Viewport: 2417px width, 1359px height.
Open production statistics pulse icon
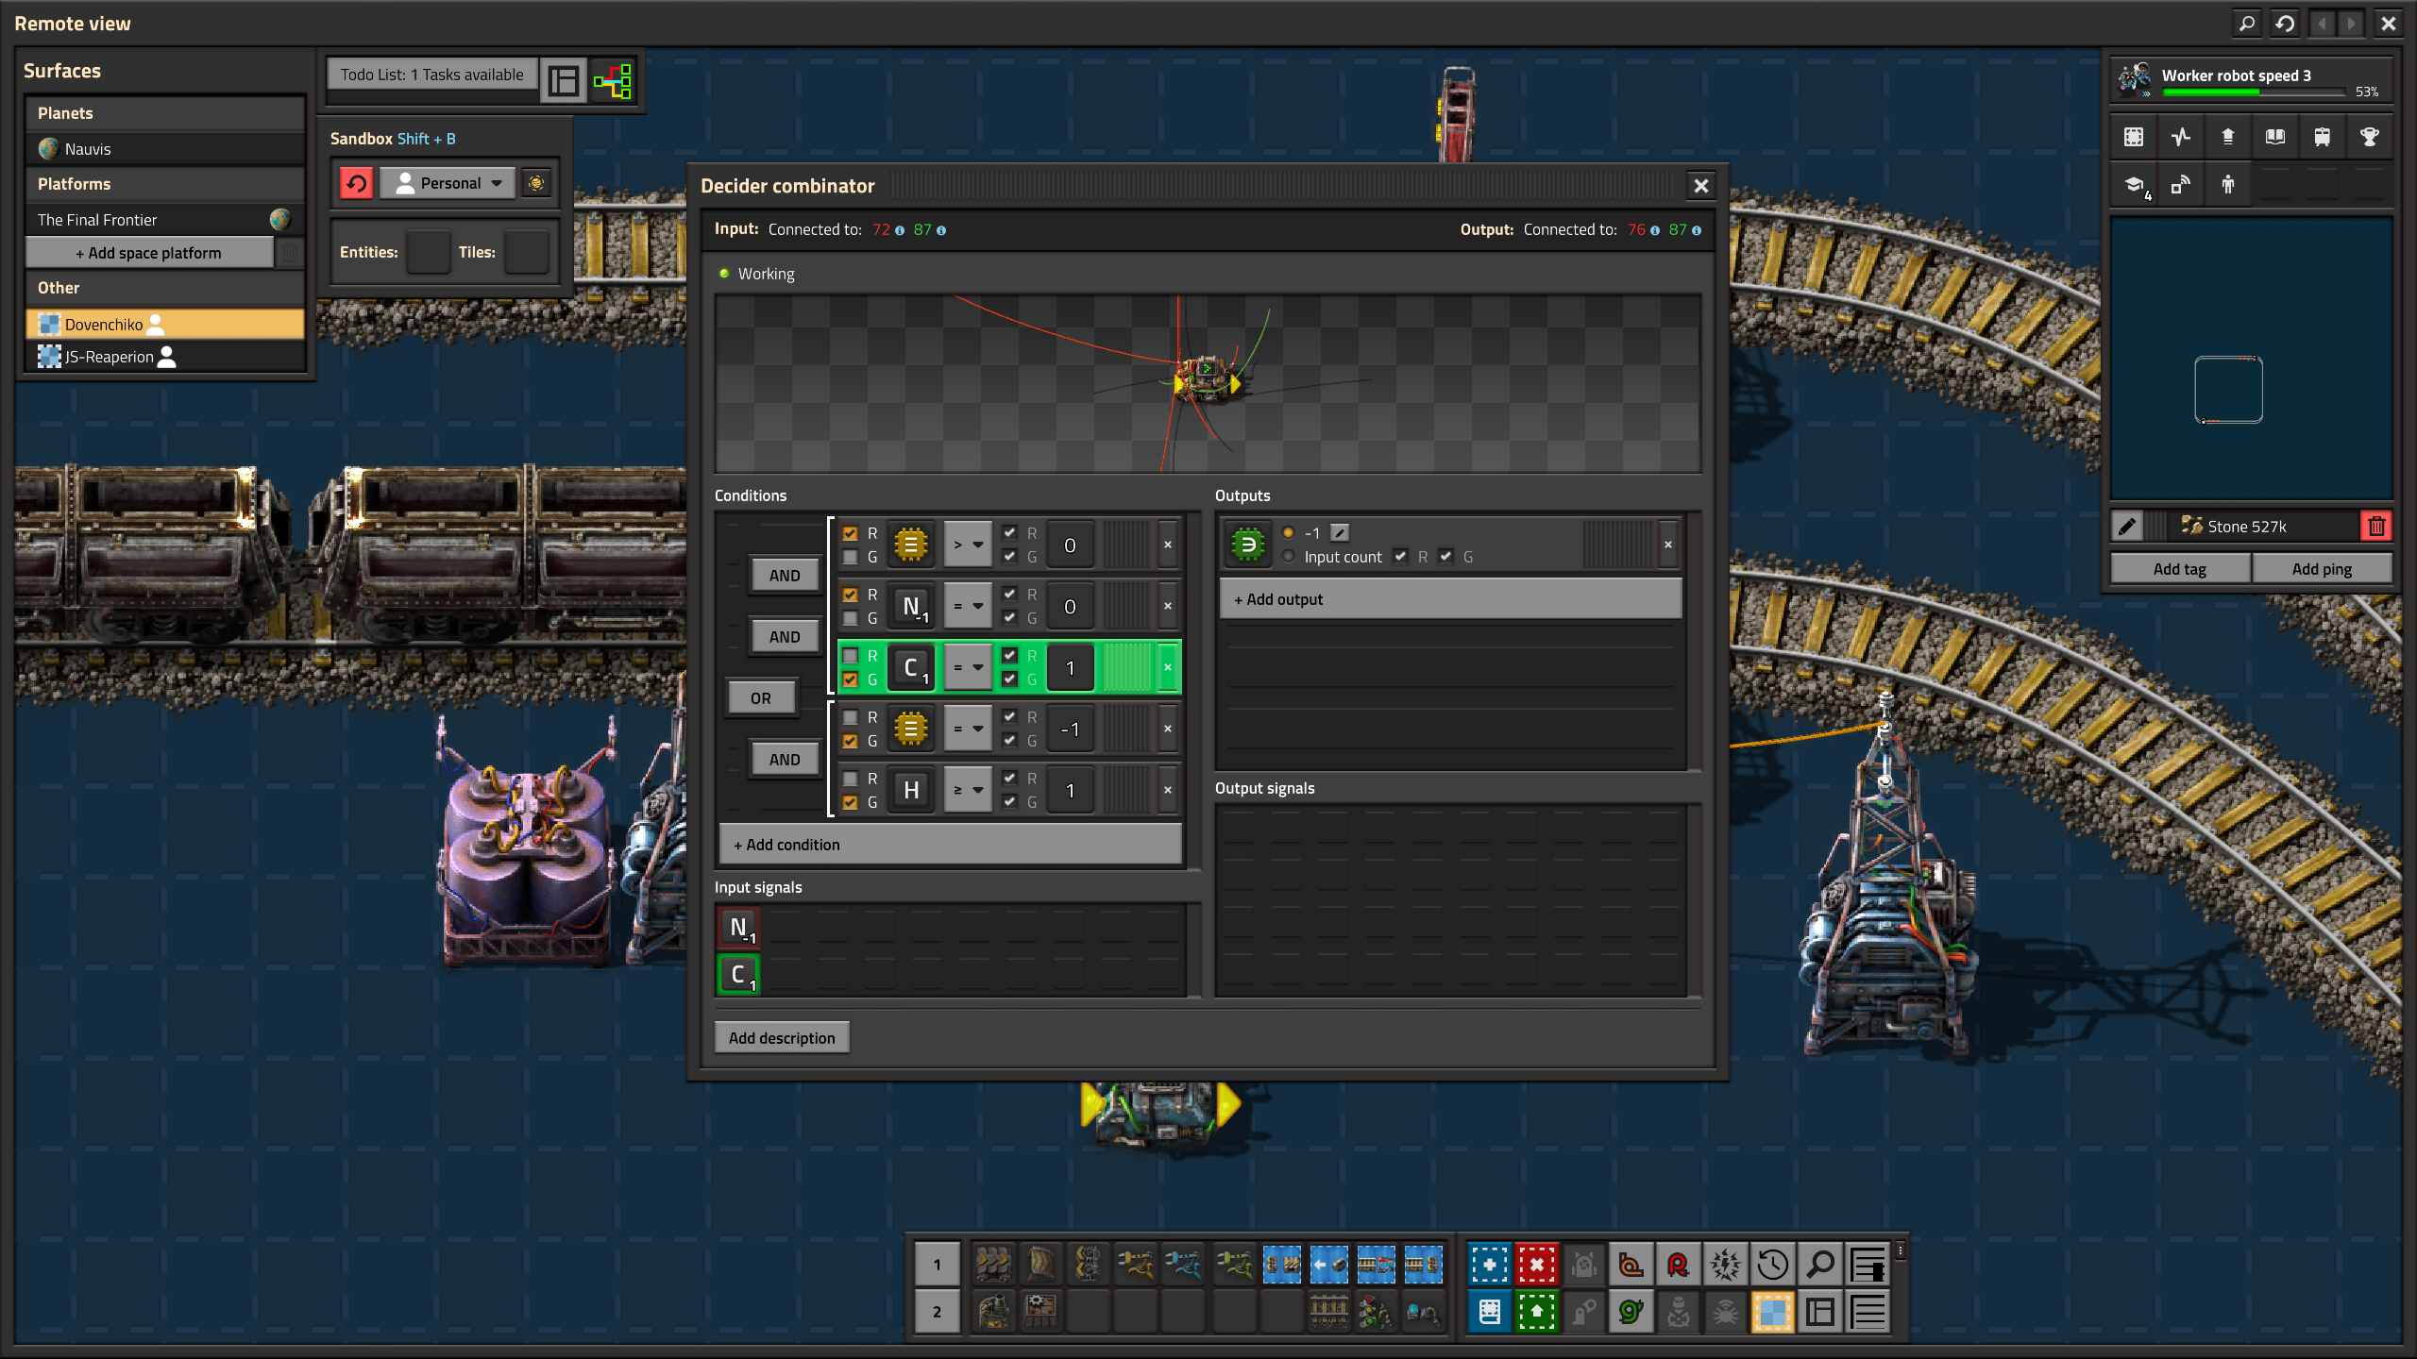coord(2181,137)
